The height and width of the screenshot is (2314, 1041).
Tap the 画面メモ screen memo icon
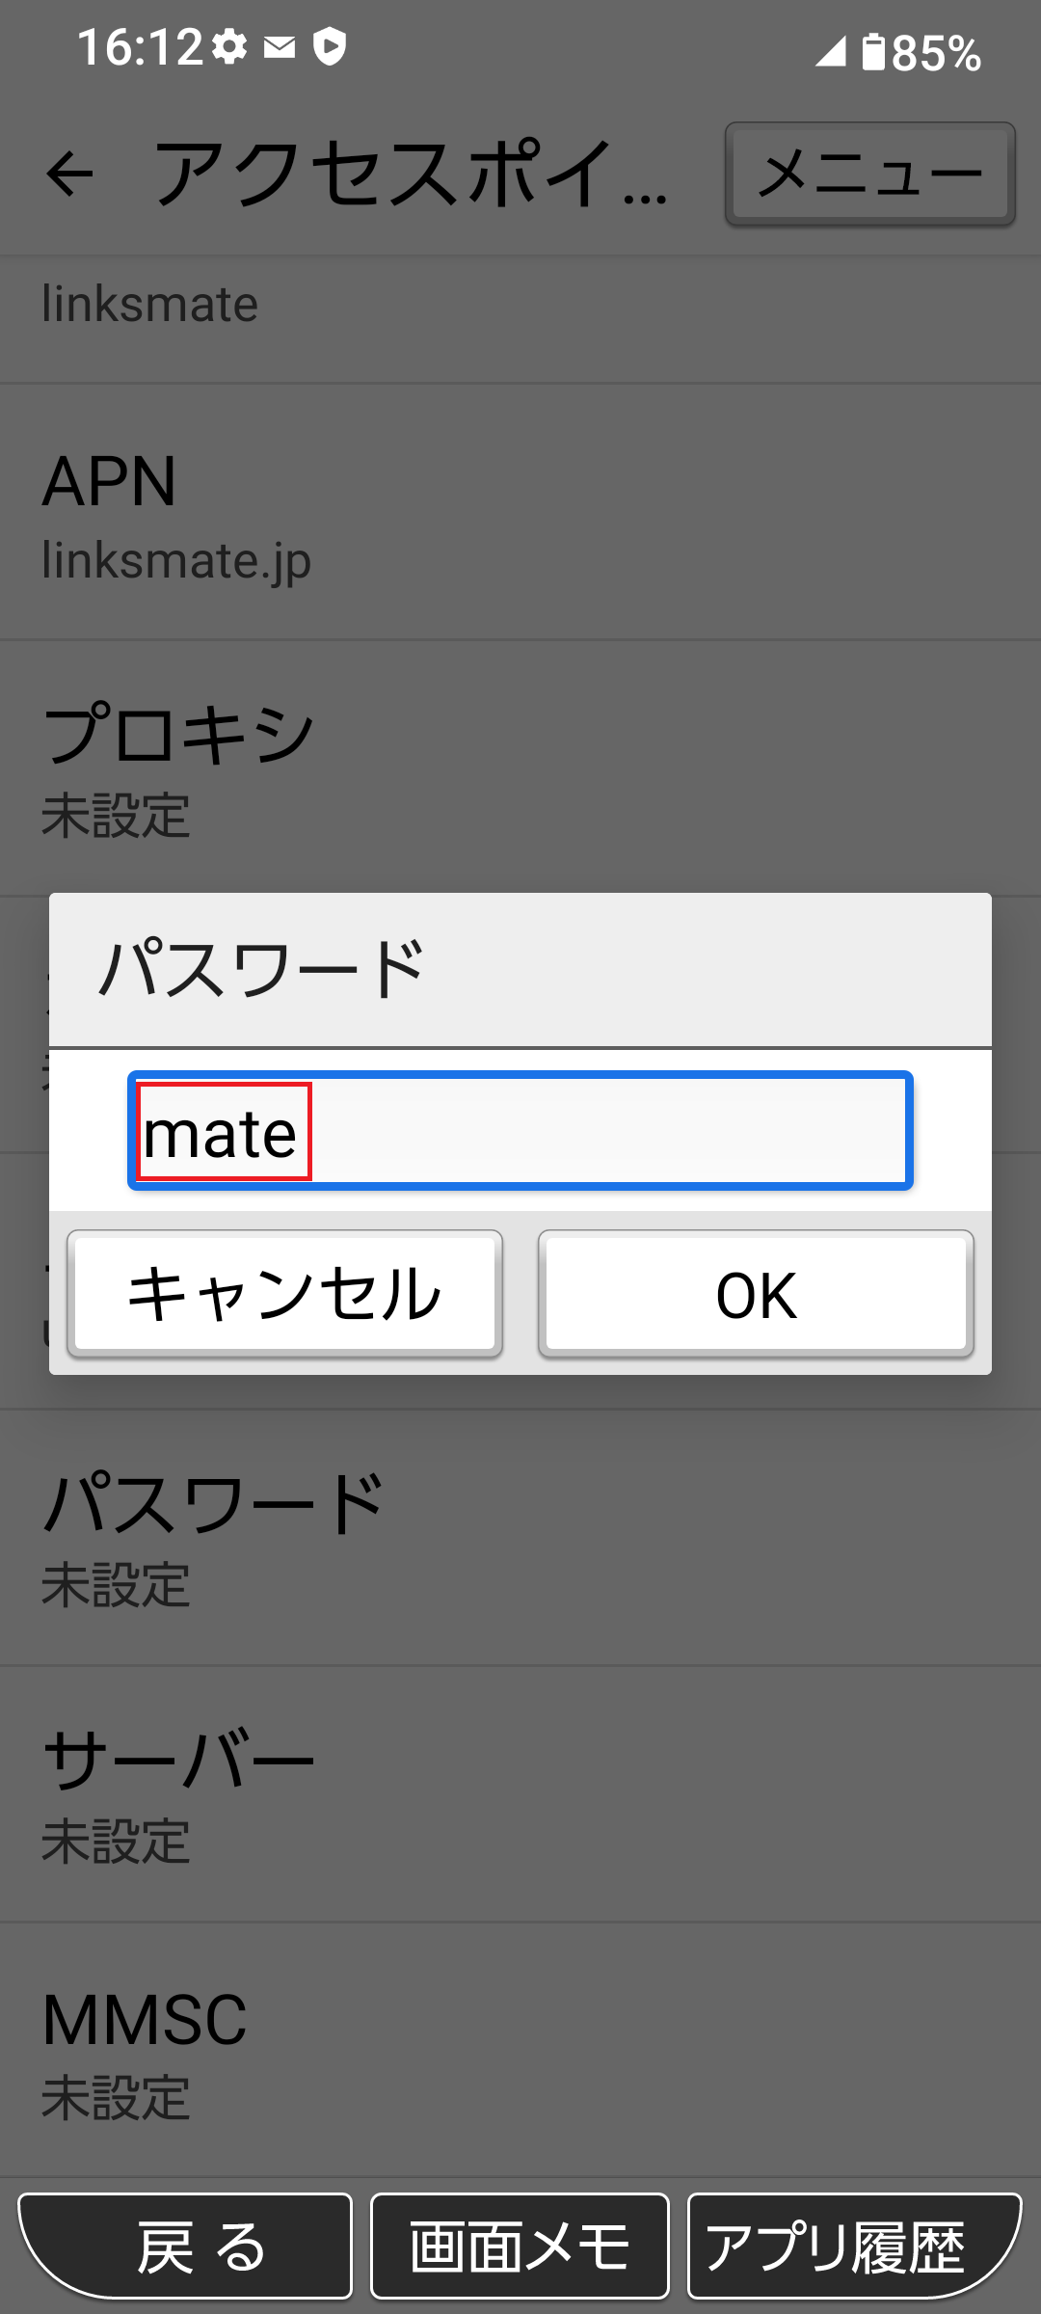click(x=520, y=2248)
